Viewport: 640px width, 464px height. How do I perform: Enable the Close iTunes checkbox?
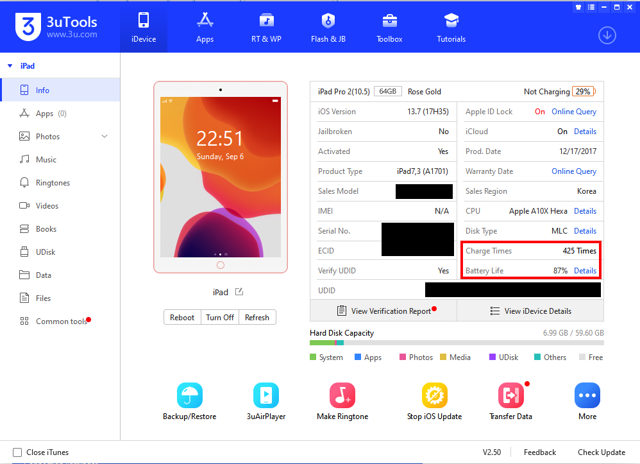[19, 452]
